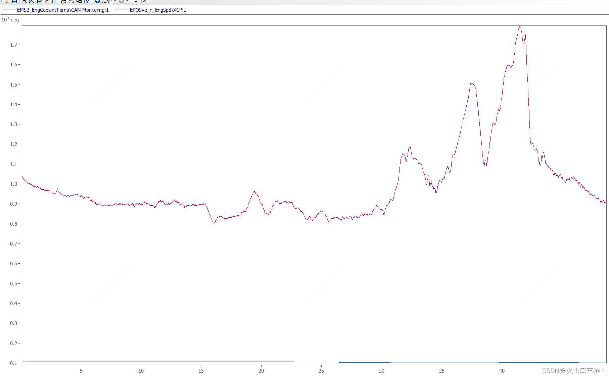Click the highest peak of the red curve
Screen dimensions: 609x377
519,26
